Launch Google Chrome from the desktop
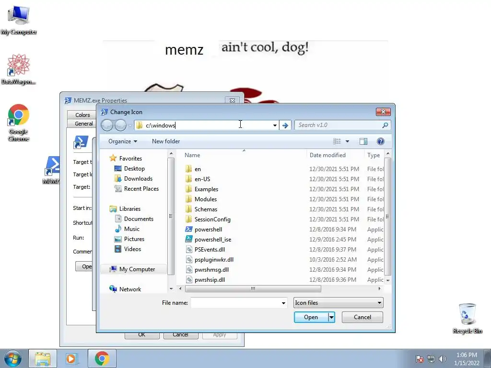 (x=19, y=123)
